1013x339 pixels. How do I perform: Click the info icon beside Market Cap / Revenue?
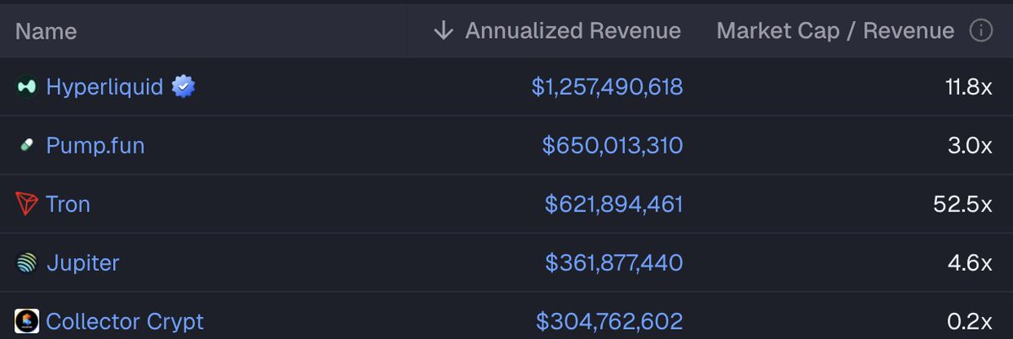980,31
